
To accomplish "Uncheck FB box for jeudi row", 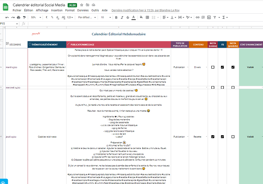I will click(x=222, y=137).
